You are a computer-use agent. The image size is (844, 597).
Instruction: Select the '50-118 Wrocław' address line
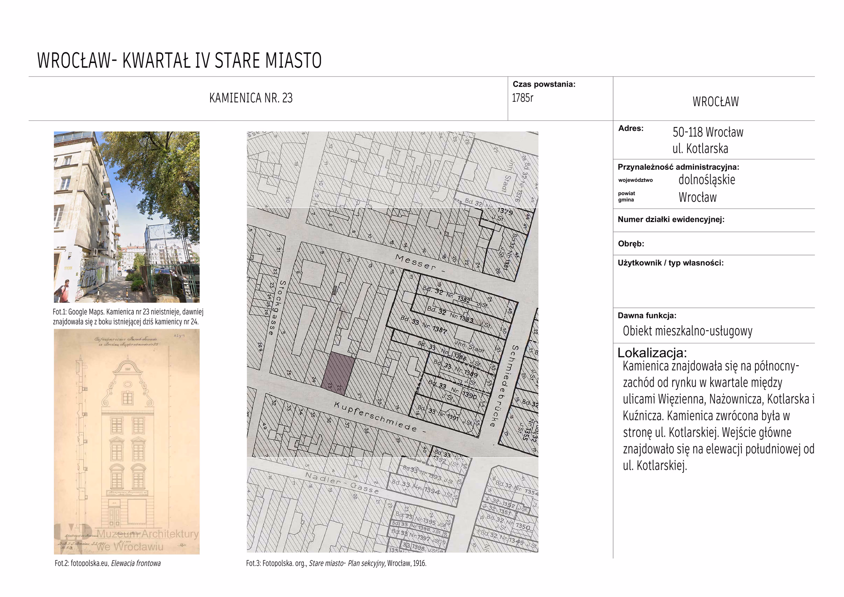pyautogui.click(x=708, y=132)
